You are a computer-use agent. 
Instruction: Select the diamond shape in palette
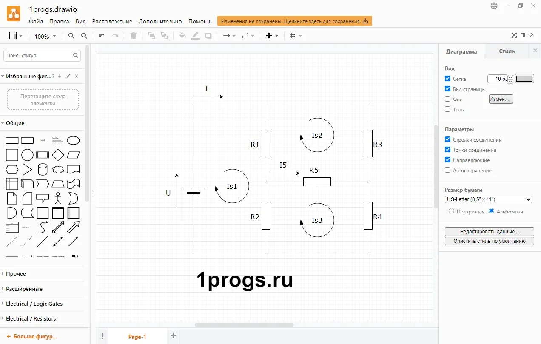tap(58, 155)
